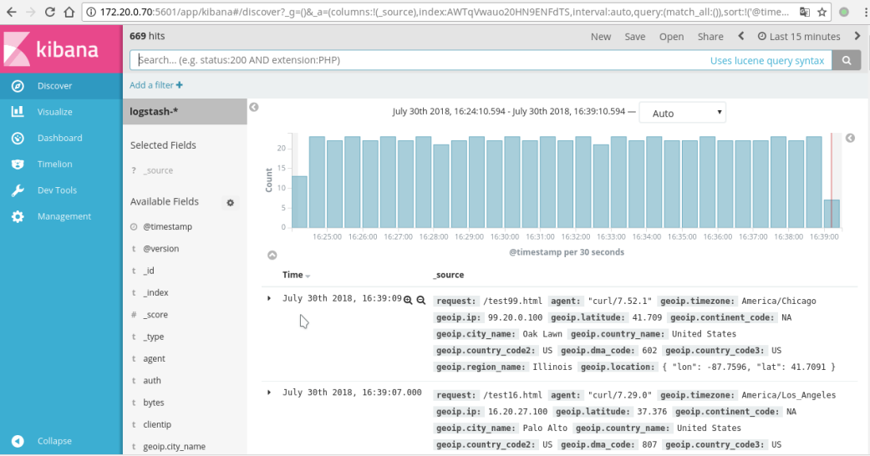Screen dimensions: 870x456
Task: Expand the 16:39:09 log row
Action: (269, 298)
